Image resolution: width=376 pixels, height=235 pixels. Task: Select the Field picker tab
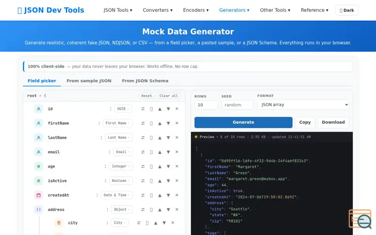pos(42,81)
